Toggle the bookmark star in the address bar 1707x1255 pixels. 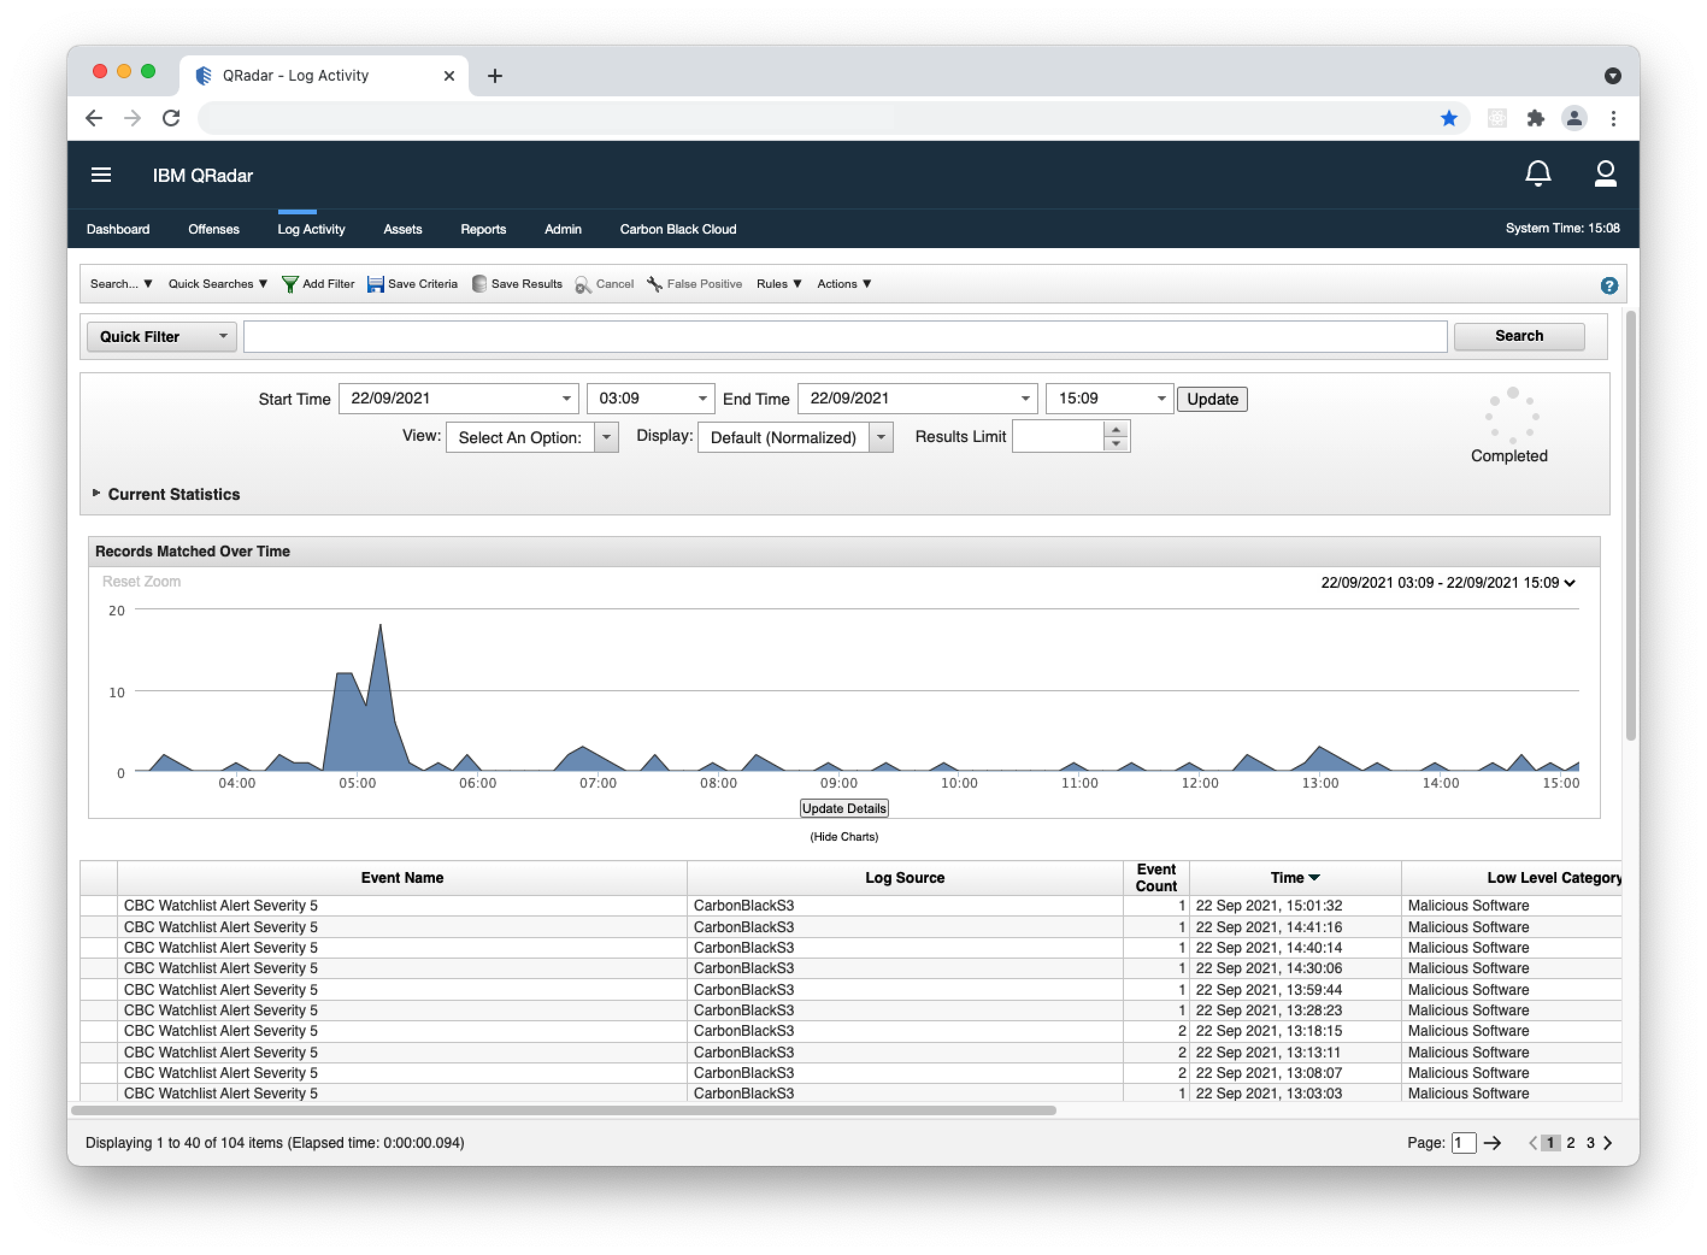tap(1449, 119)
